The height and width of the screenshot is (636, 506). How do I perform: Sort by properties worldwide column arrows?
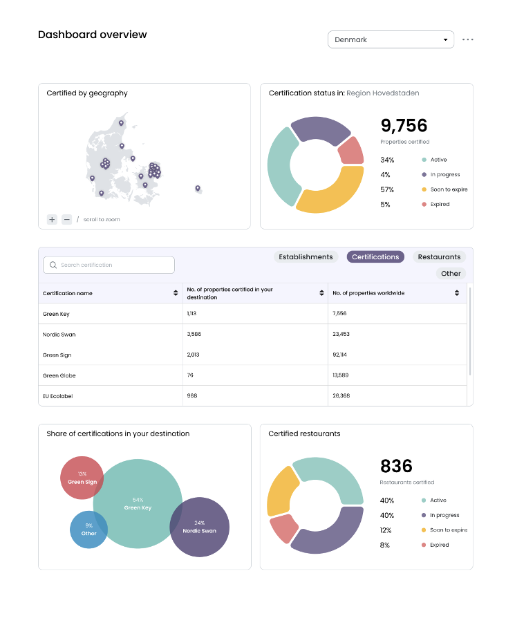click(x=457, y=293)
